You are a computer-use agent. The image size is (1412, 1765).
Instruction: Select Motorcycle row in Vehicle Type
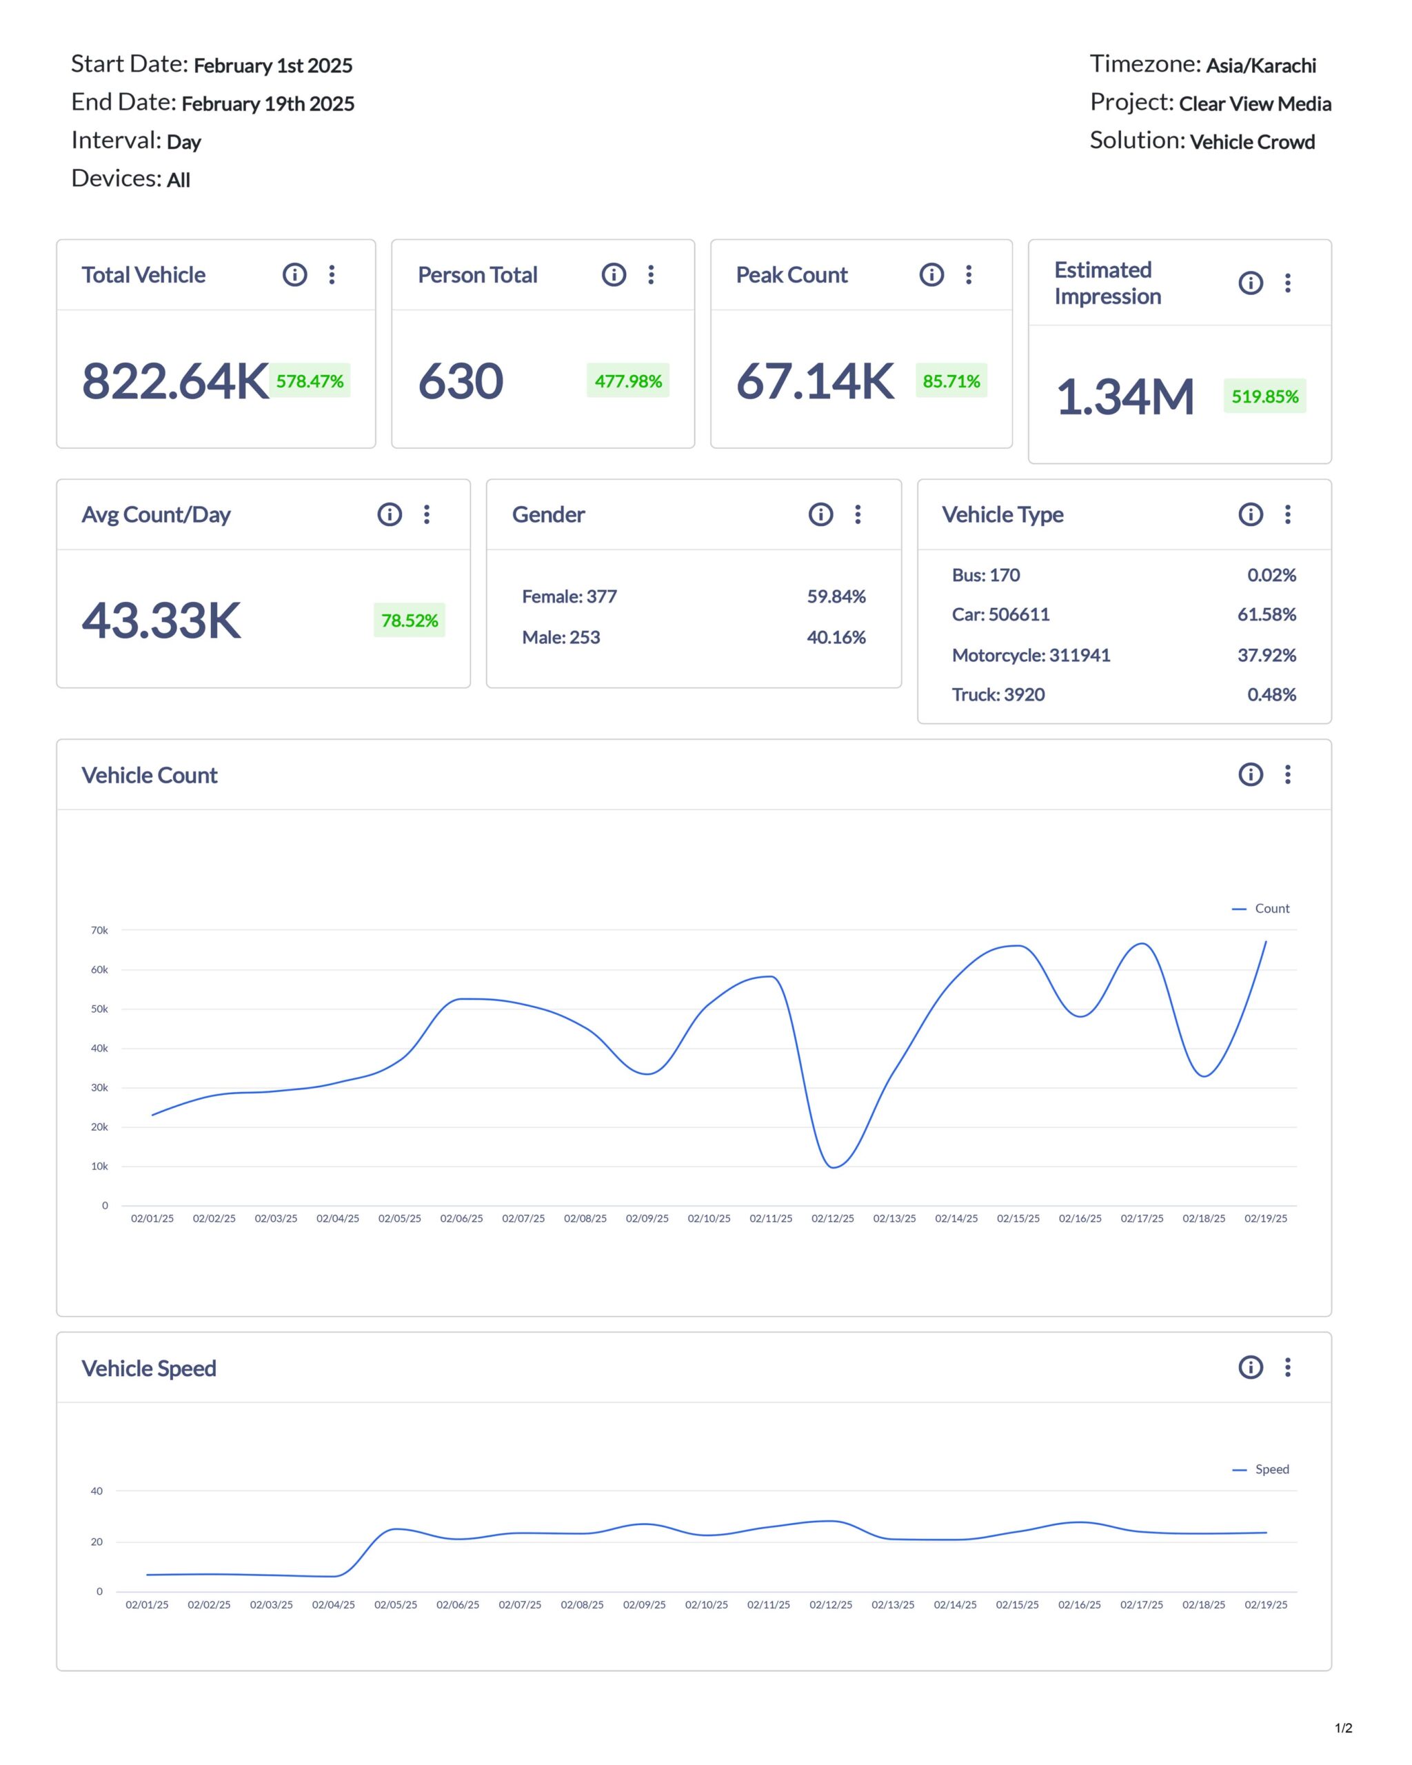pyautogui.click(x=1031, y=655)
